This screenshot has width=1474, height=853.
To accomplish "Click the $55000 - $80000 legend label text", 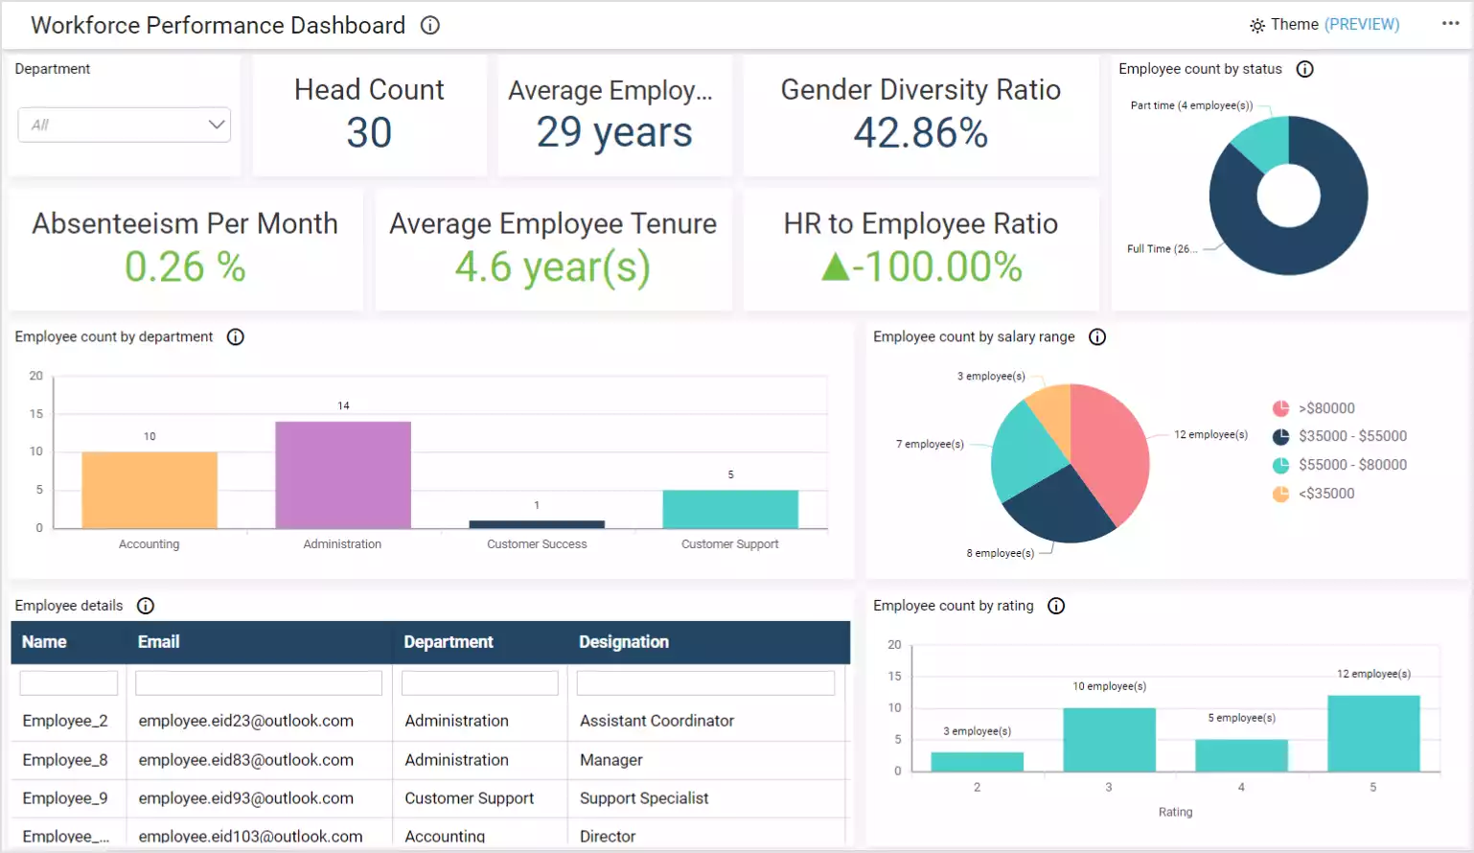I will [1353, 465].
